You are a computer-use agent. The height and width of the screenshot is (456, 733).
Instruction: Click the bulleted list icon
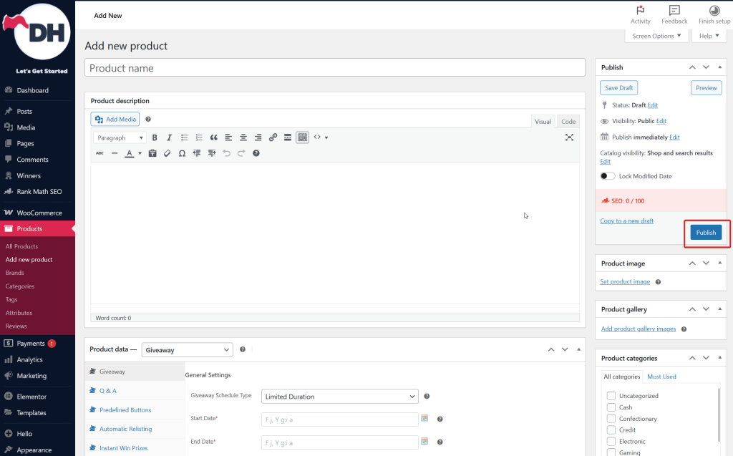[184, 137]
